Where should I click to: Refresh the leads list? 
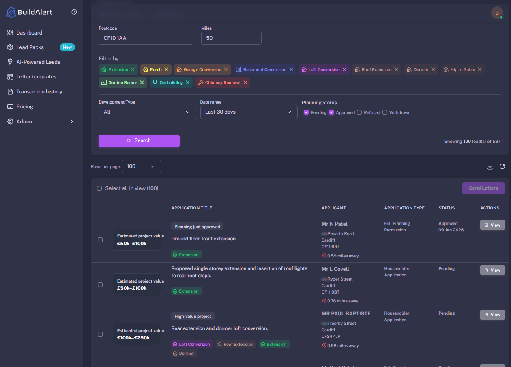[502, 166]
